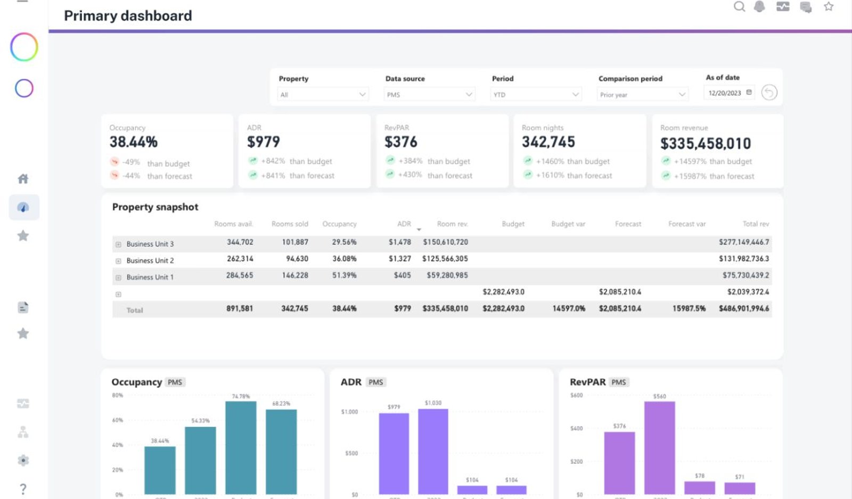Expand the Business Unit 3 row
Viewport: 852px width, 499px height.
(x=118, y=244)
